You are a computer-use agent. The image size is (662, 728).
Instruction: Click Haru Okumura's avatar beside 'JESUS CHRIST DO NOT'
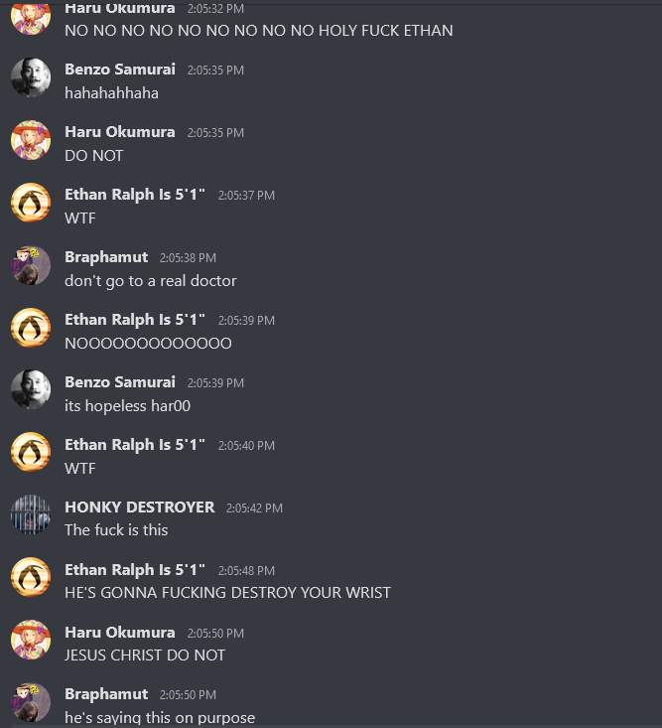click(x=31, y=640)
